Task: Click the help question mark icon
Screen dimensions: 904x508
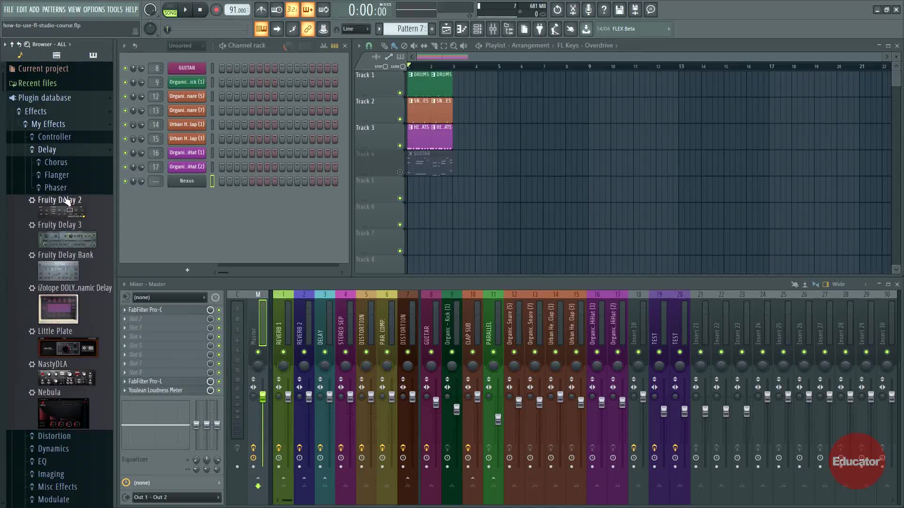Action: pyautogui.click(x=604, y=9)
